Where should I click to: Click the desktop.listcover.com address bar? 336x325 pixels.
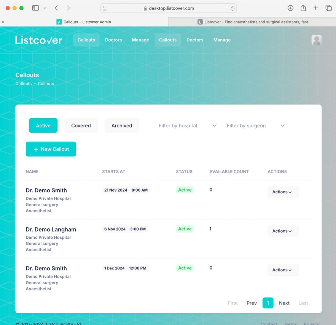click(168, 8)
